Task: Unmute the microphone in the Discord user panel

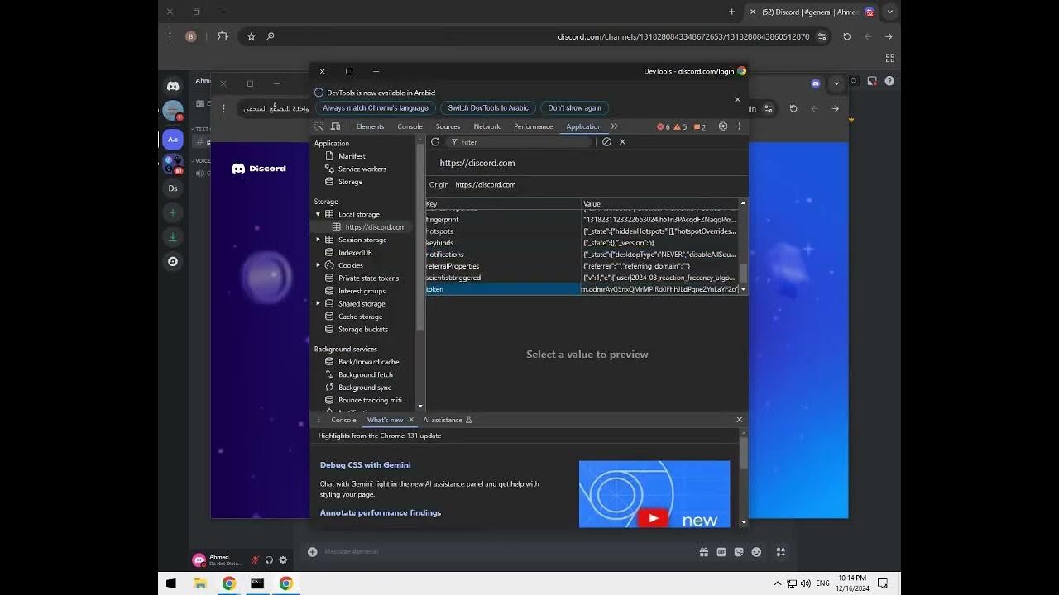Action: point(256,560)
